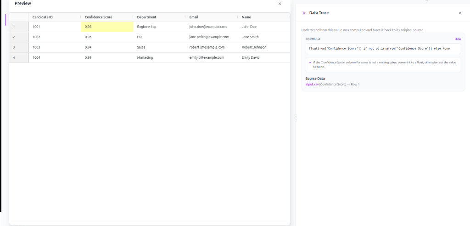The width and height of the screenshot is (470, 226).
Task: Select row number 2 header
Action: coord(18,37)
